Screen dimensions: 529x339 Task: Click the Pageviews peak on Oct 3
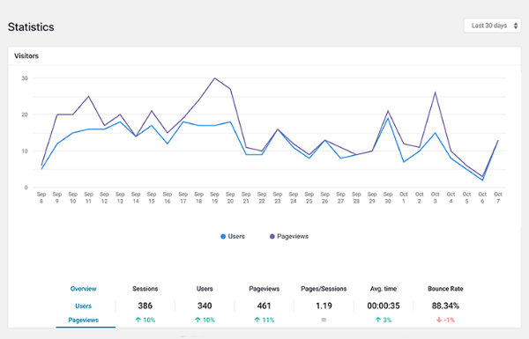(436, 92)
